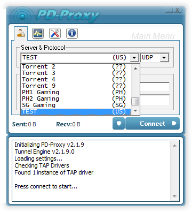Click the Connect button
192x212 pixels.
[x=153, y=124]
